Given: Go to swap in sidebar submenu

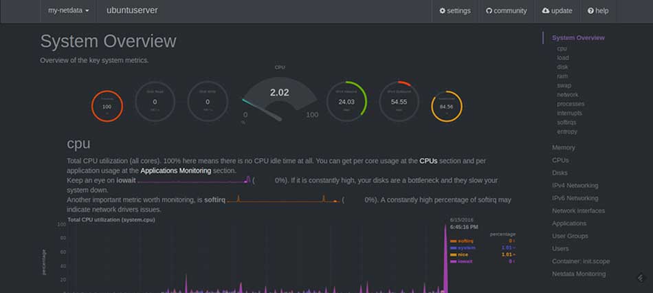Looking at the screenshot, I should click(x=564, y=86).
